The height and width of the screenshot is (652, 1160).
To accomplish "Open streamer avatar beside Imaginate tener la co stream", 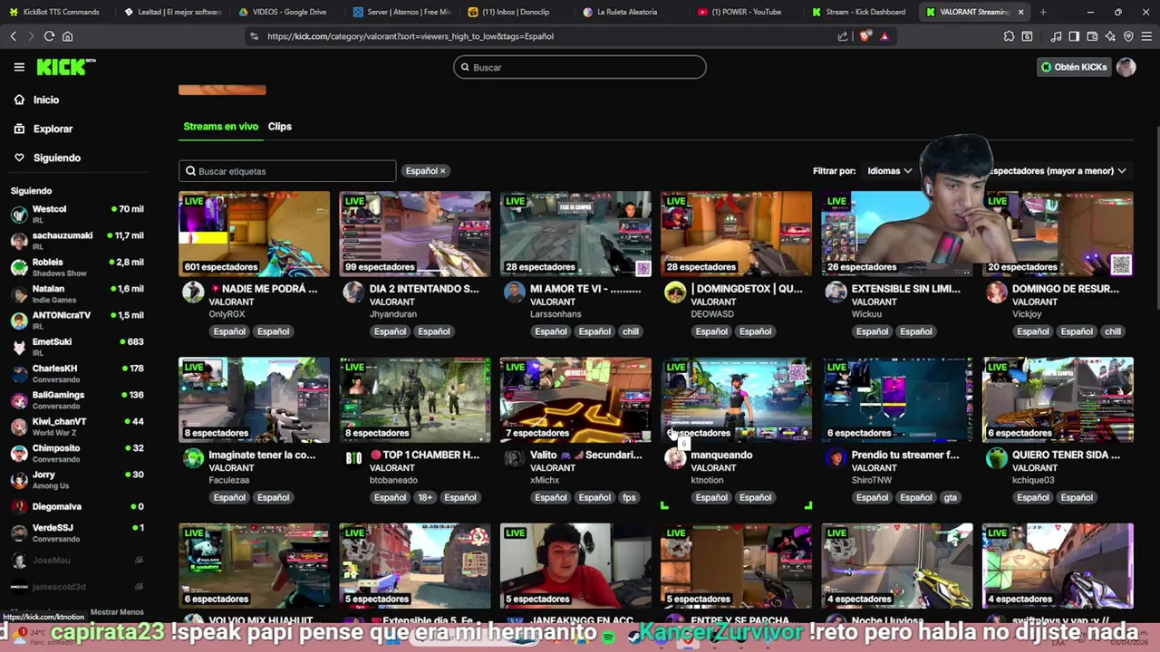I will tap(193, 457).
